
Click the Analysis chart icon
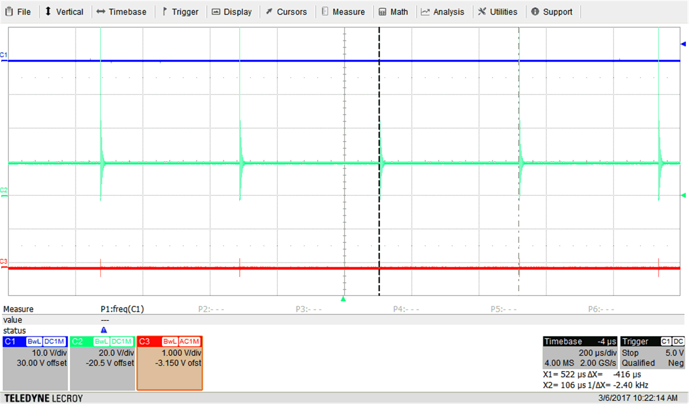(x=425, y=11)
